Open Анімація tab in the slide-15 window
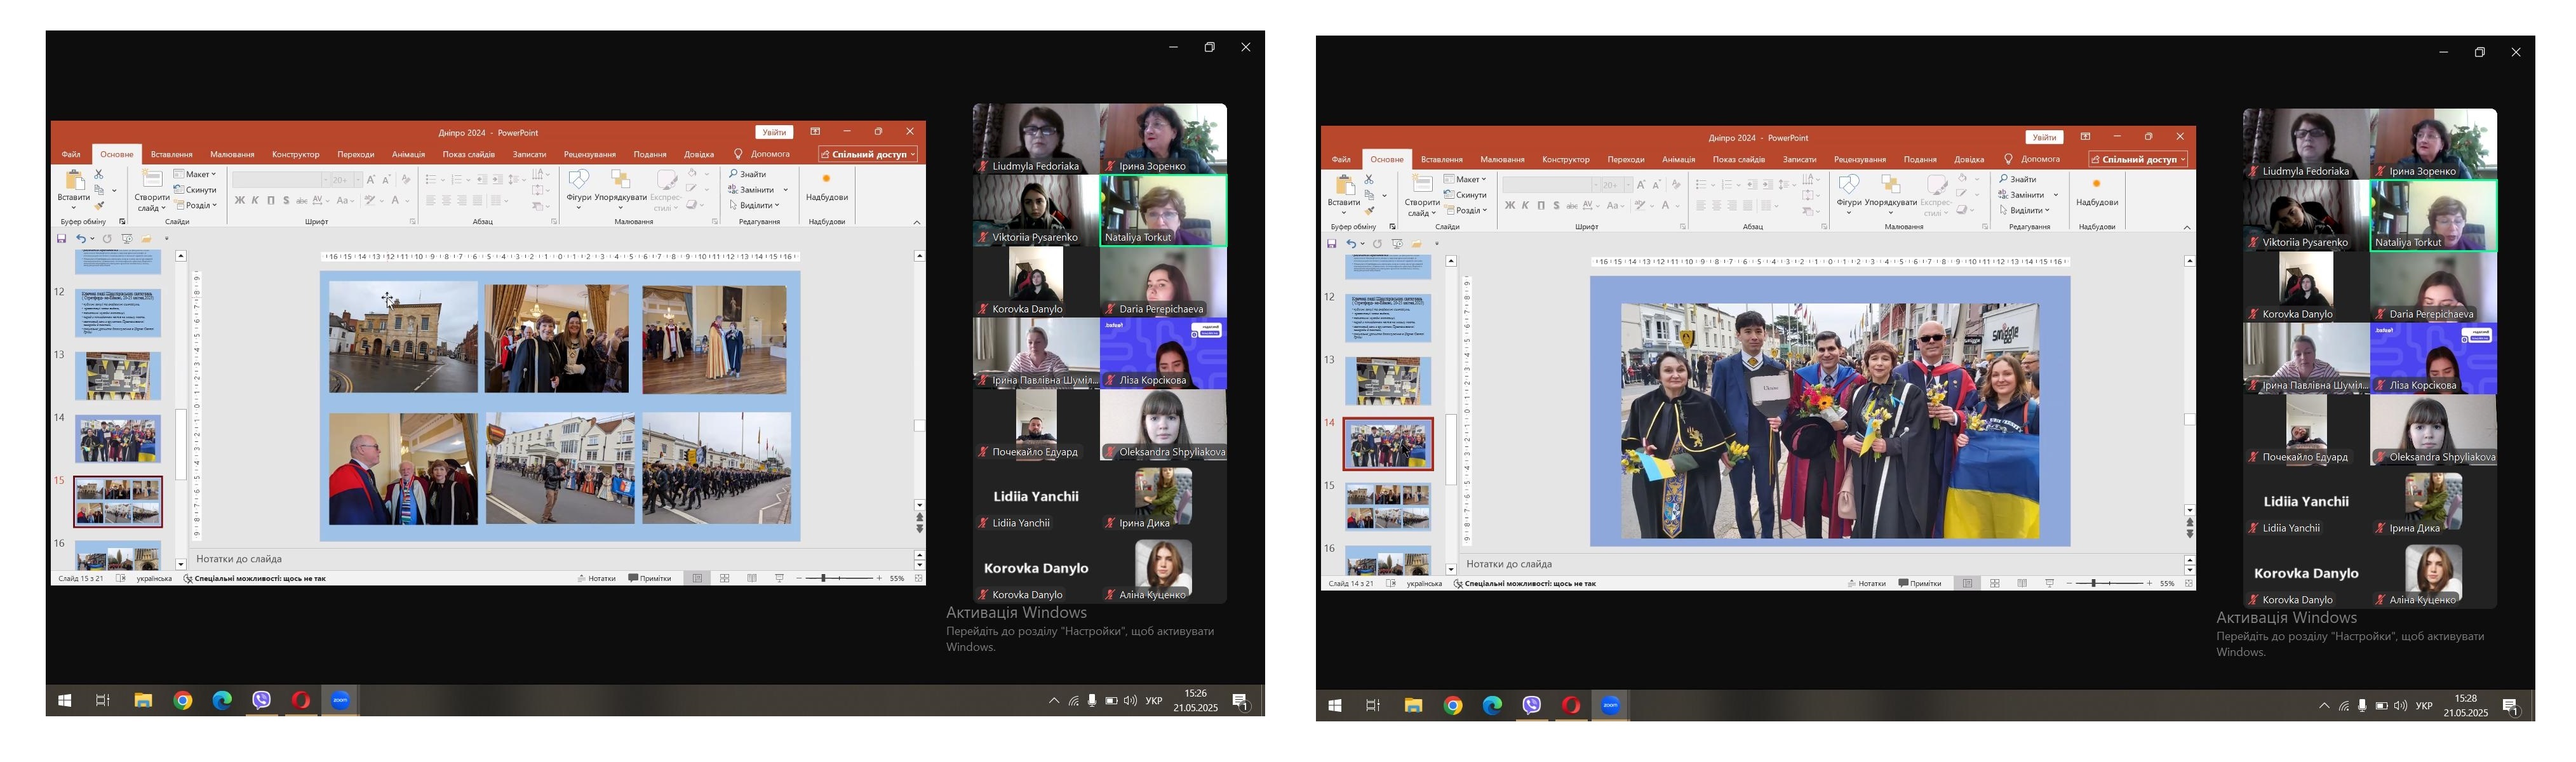The width and height of the screenshot is (2576, 762). tap(408, 154)
